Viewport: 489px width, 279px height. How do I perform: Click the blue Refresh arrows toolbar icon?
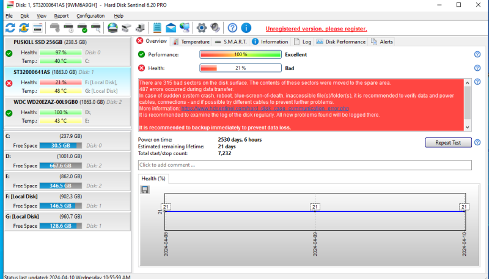coord(10,28)
